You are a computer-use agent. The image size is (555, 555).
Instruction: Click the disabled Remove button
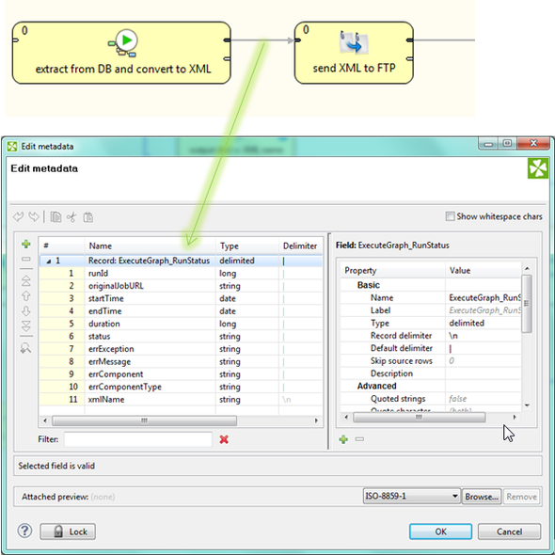click(x=521, y=497)
